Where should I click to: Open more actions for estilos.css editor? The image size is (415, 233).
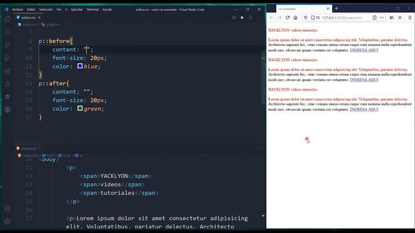[x=259, y=17]
